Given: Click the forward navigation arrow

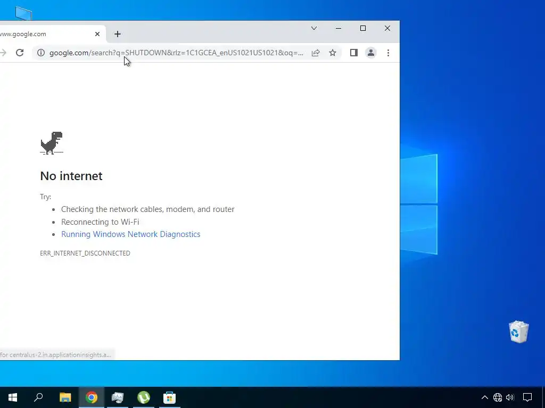Looking at the screenshot, I should click(x=3, y=53).
